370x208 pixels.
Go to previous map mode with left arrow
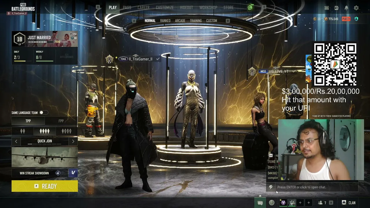[x=16, y=141]
